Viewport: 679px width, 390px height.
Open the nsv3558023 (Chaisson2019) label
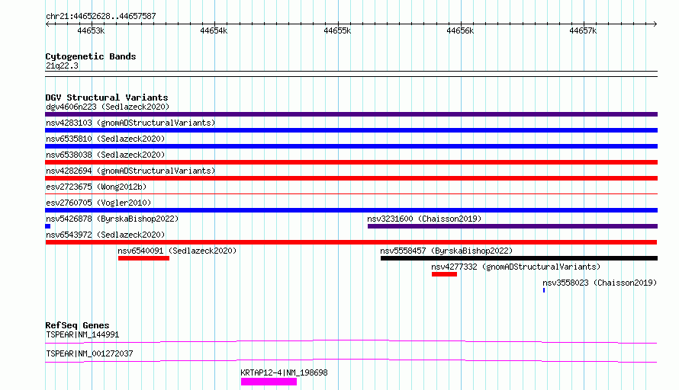point(600,283)
